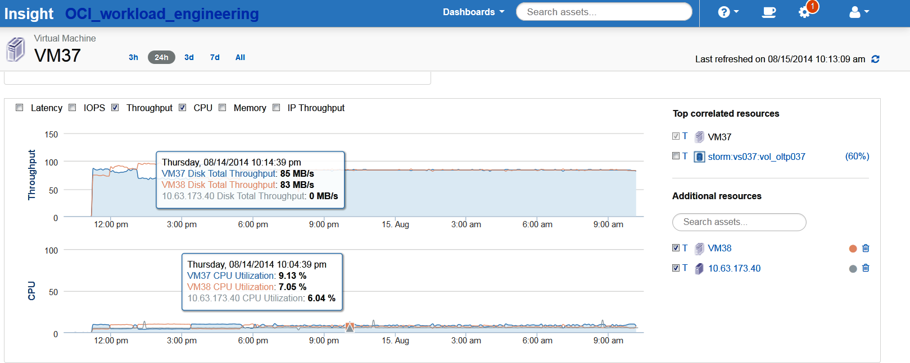Click the orange VM38 color dot
The width and height of the screenshot is (910, 363).
tap(853, 249)
